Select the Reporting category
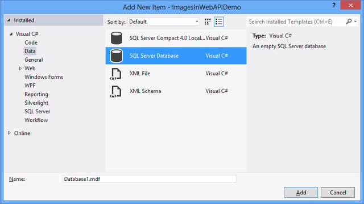 36,95
